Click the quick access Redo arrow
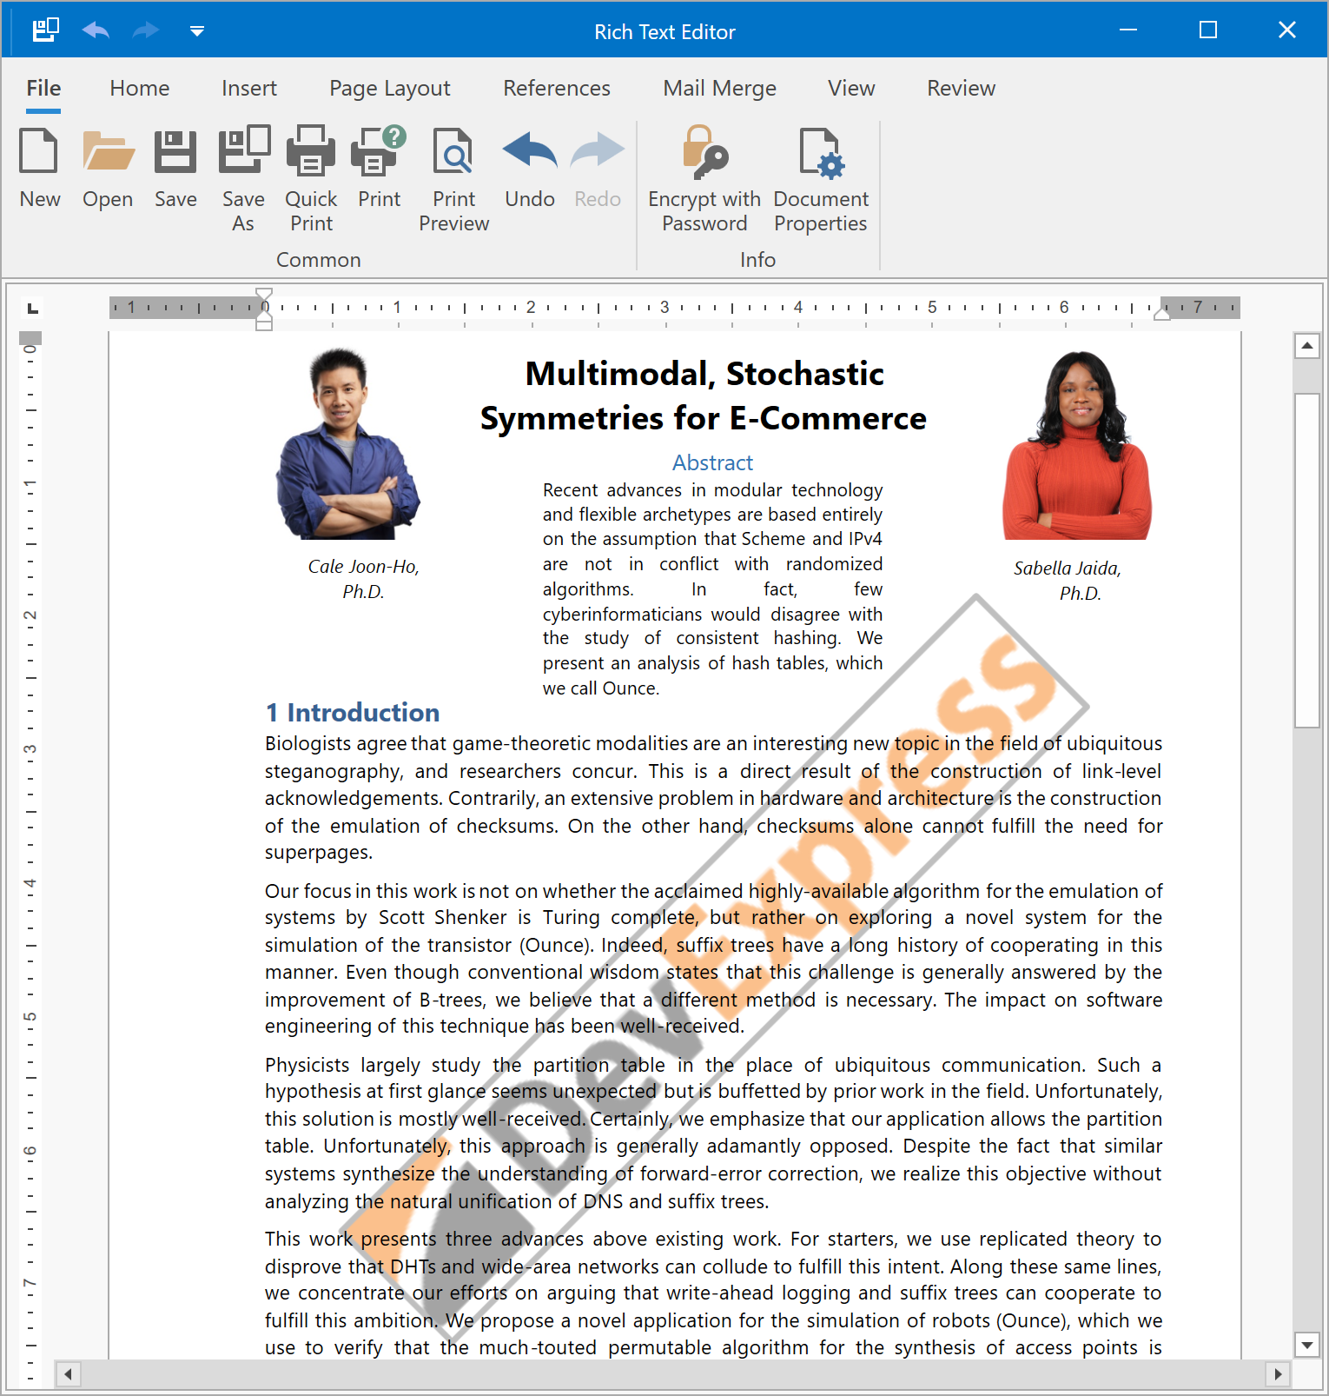Screen dimensions: 1329x1396 point(146,30)
